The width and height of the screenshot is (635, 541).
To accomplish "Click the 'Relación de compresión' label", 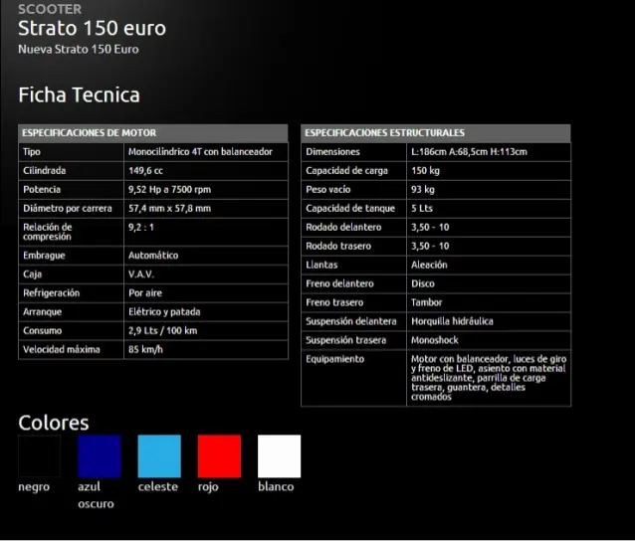I will pos(48,232).
